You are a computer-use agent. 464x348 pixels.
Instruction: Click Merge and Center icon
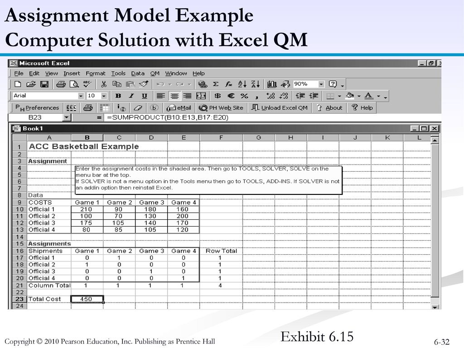(x=201, y=96)
